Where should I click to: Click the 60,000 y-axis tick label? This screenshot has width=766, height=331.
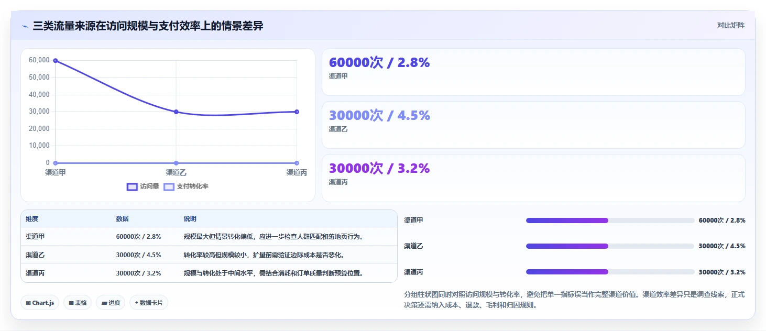click(39, 60)
